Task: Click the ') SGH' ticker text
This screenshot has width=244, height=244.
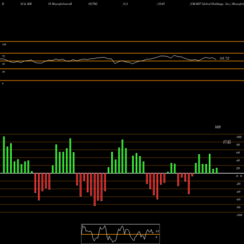Action: coord(161,4)
